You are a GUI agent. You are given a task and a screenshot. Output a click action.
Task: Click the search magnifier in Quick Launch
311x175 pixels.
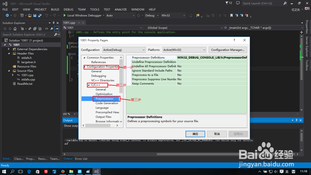285,3
